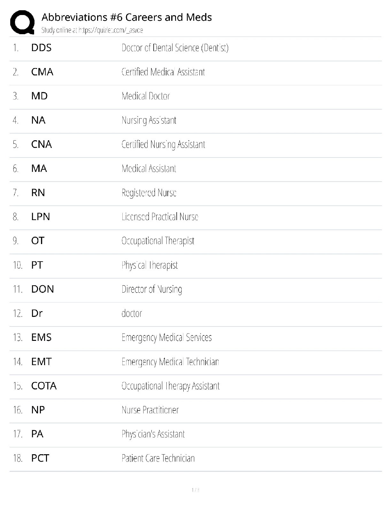
Task: Click the EMS term
Action: (41, 337)
